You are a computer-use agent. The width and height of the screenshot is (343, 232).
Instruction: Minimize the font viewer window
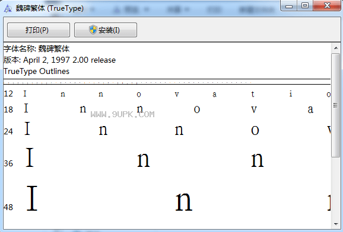289,5
